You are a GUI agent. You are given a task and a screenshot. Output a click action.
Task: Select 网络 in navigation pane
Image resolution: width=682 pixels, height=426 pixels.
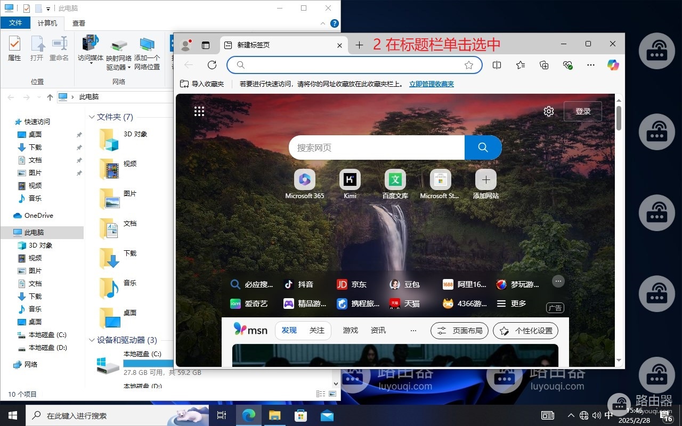click(x=26, y=365)
